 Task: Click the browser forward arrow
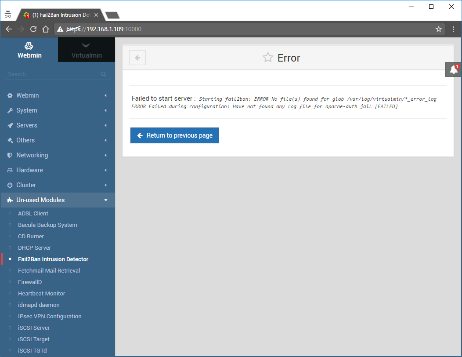(x=21, y=29)
